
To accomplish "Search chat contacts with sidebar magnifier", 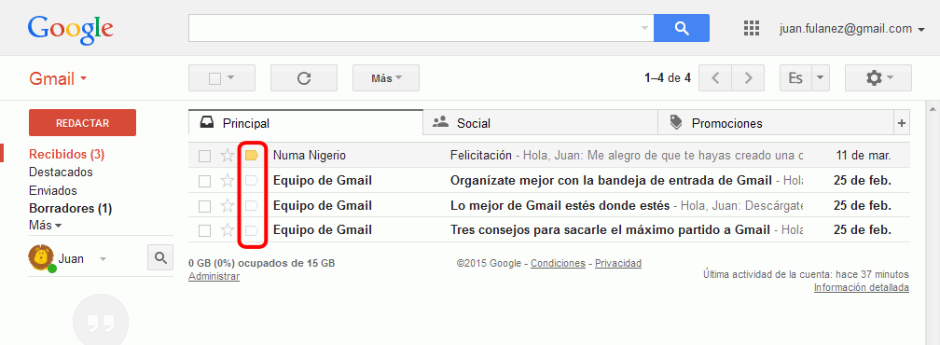I will [x=160, y=257].
